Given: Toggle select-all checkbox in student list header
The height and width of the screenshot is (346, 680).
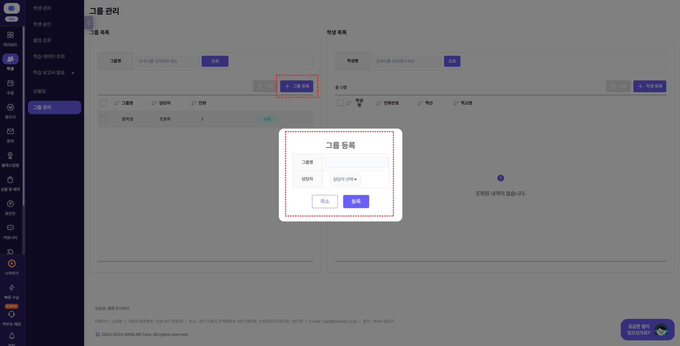Looking at the screenshot, I should click(x=340, y=103).
